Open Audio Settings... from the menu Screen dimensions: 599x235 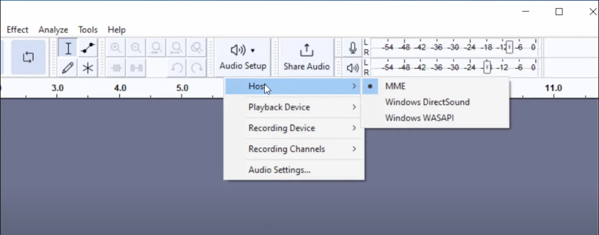pos(279,170)
